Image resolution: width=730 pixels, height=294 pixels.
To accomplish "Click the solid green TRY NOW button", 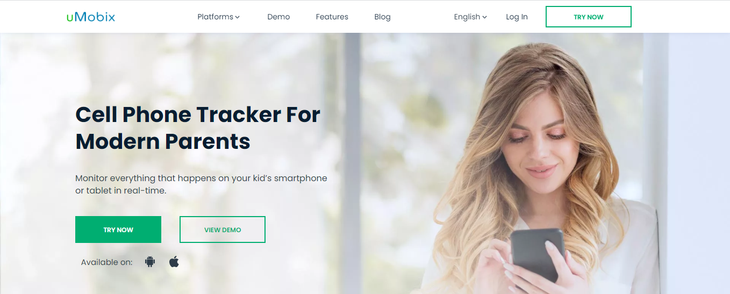I will click(118, 230).
